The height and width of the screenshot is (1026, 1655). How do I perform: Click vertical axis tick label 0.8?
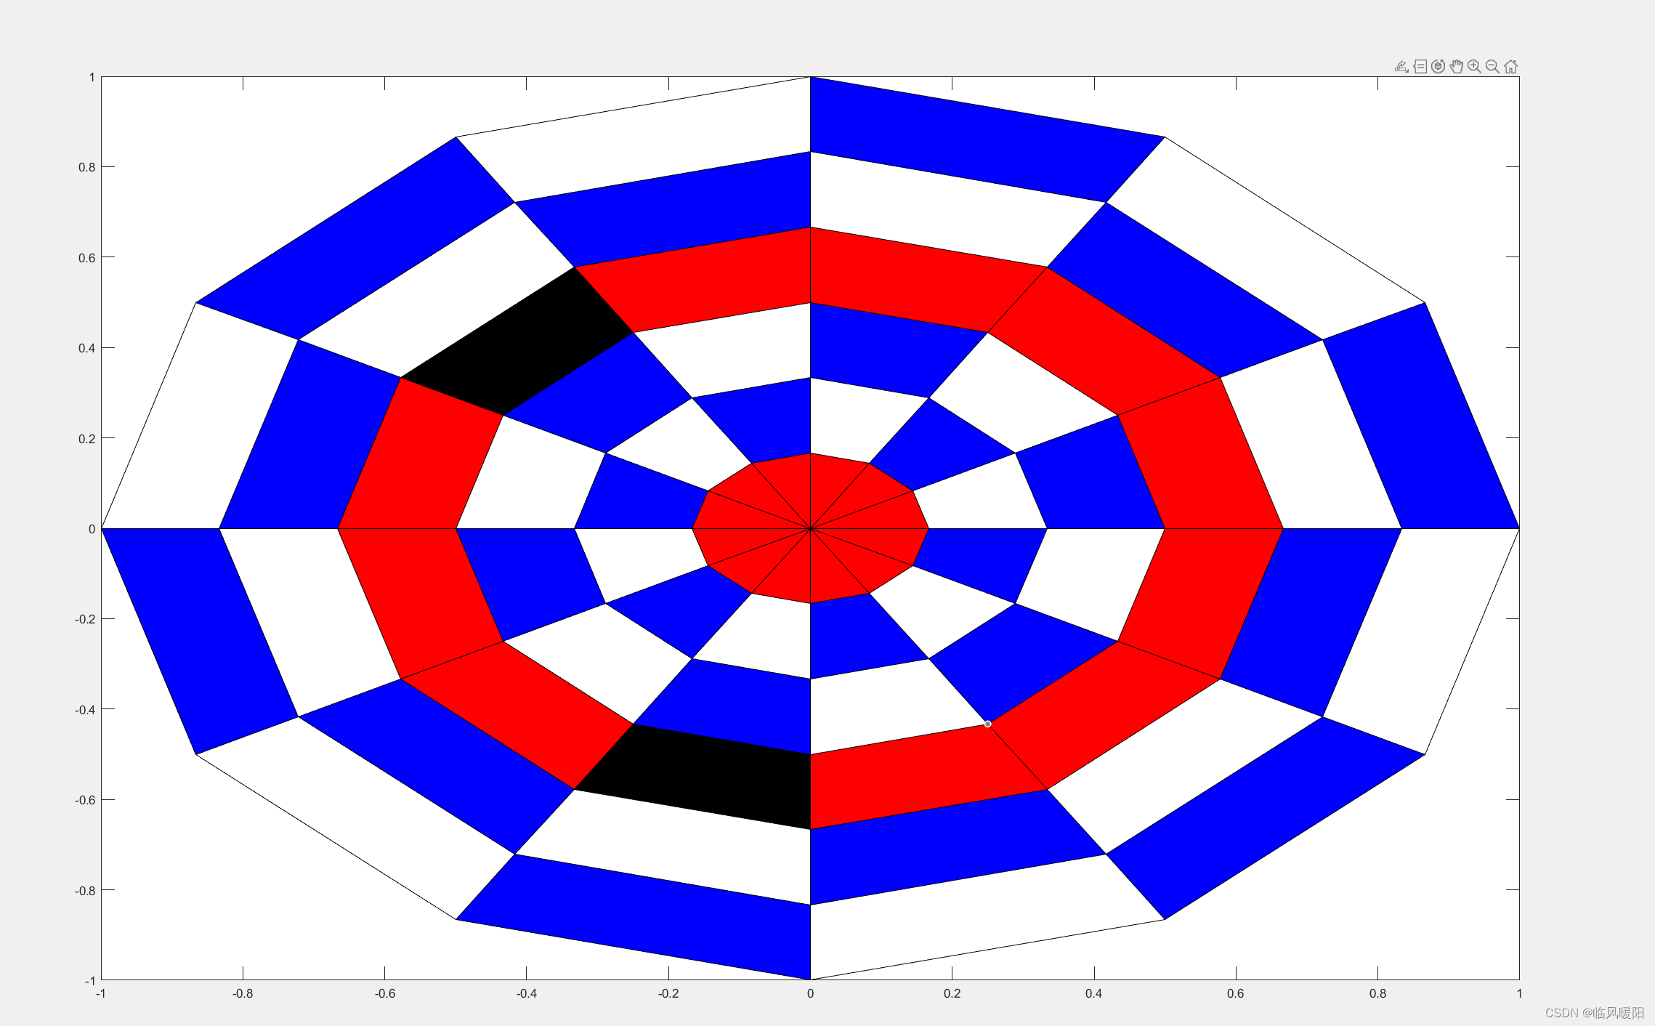click(86, 167)
